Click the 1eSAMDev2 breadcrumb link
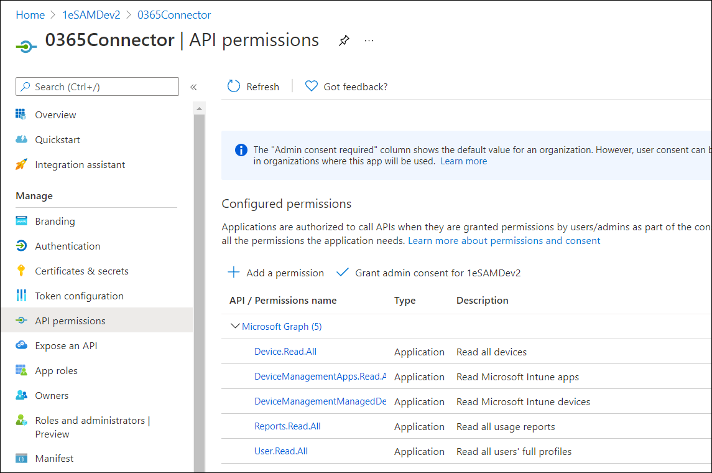Viewport: 712px width, 473px height. [91, 15]
